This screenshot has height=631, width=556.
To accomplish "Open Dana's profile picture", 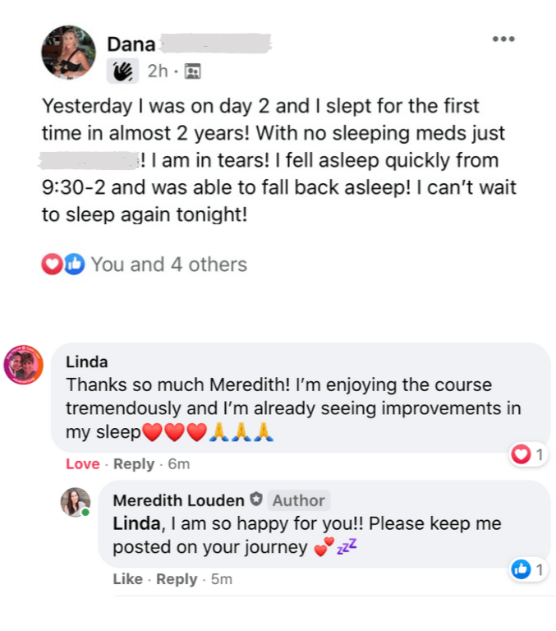I will (x=68, y=53).
